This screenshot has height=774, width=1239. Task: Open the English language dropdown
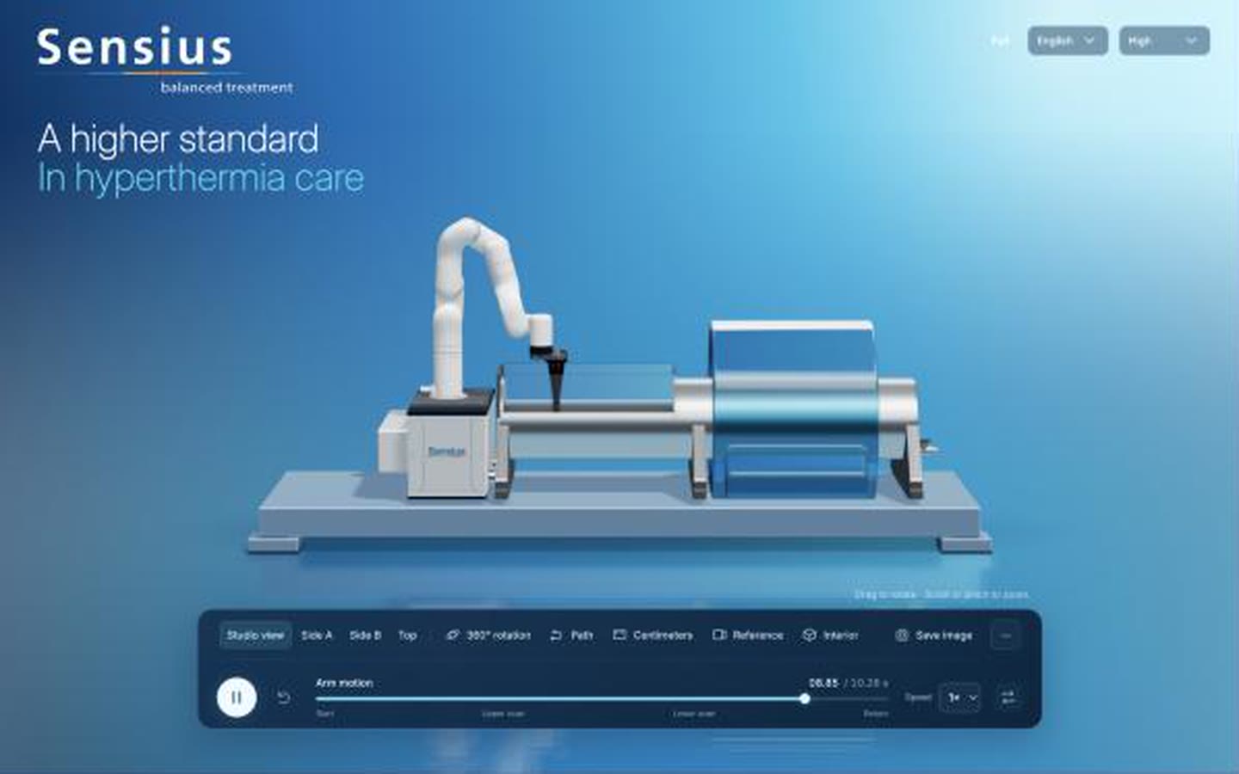click(1067, 40)
